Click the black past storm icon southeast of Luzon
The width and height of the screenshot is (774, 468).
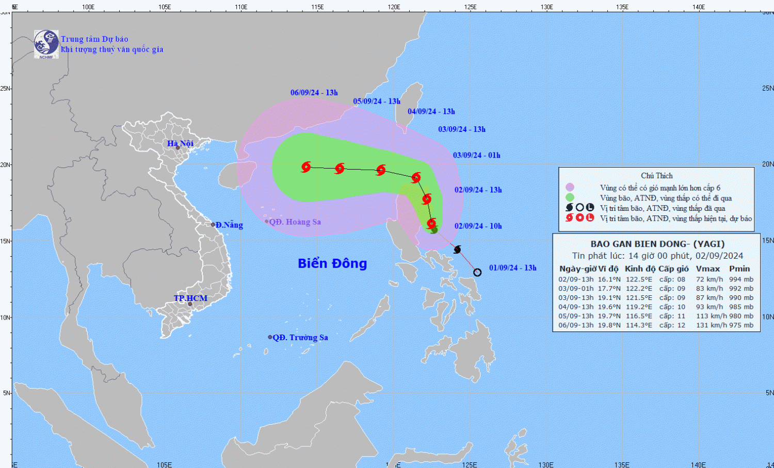pos(457,249)
